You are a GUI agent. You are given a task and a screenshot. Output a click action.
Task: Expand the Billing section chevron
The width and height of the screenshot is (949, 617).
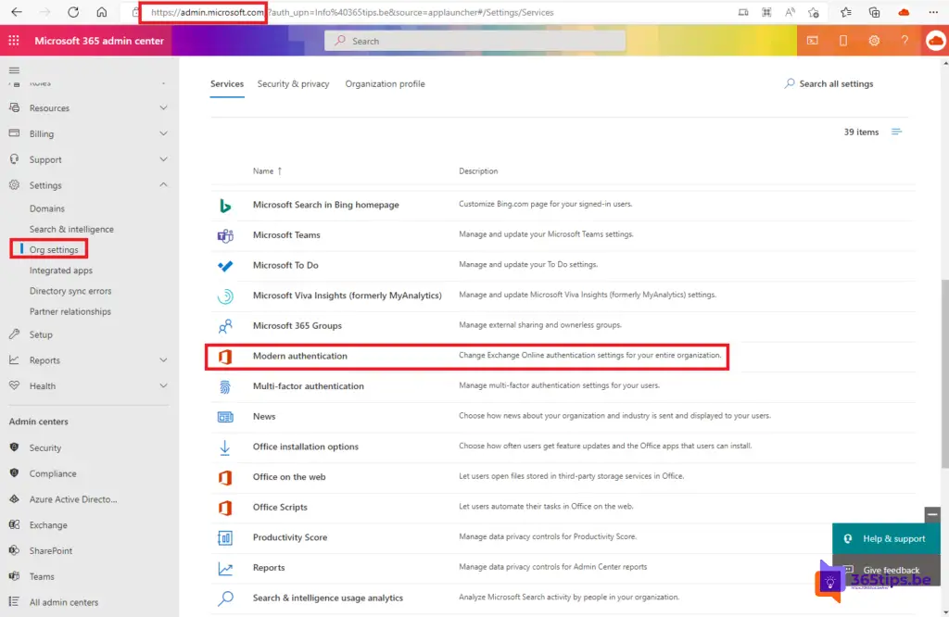click(163, 133)
